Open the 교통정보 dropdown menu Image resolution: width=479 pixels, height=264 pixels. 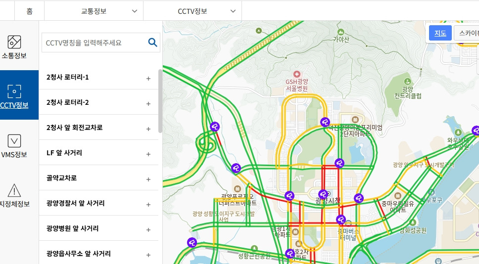point(94,11)
